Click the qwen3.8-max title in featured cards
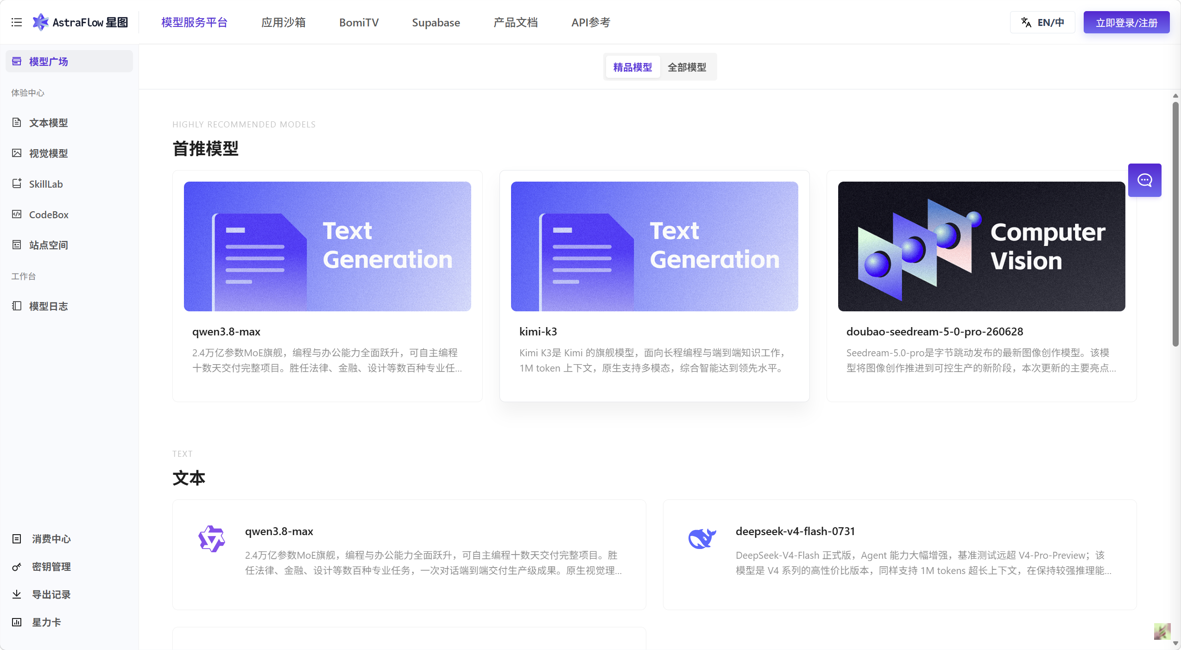Image resolution: width=1181 pixels, height=650 pixels. pos(226,332)
